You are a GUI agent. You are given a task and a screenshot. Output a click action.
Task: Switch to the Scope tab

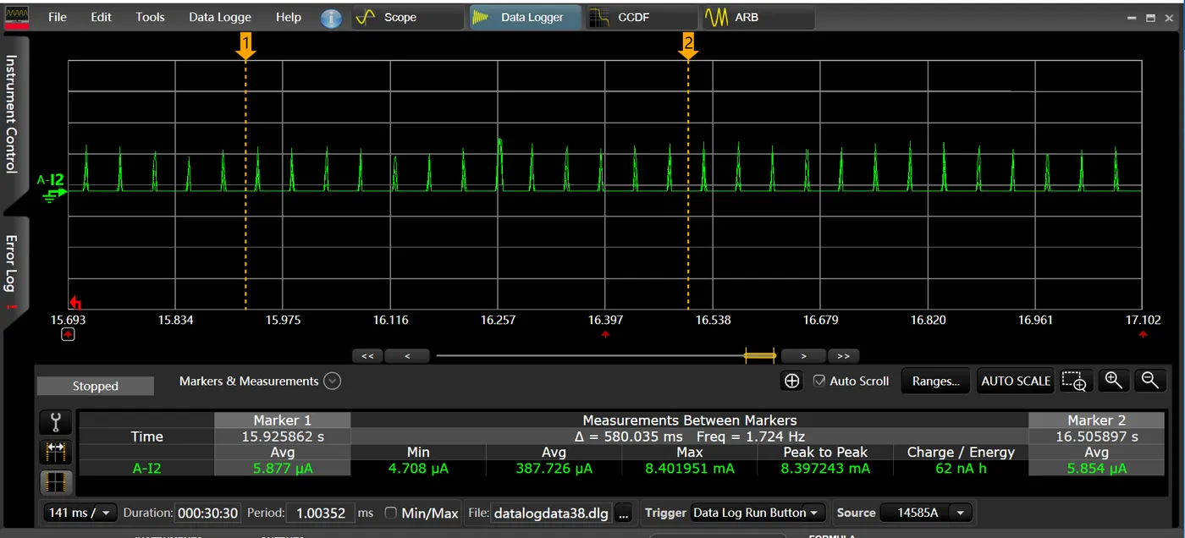click(407, 17)
